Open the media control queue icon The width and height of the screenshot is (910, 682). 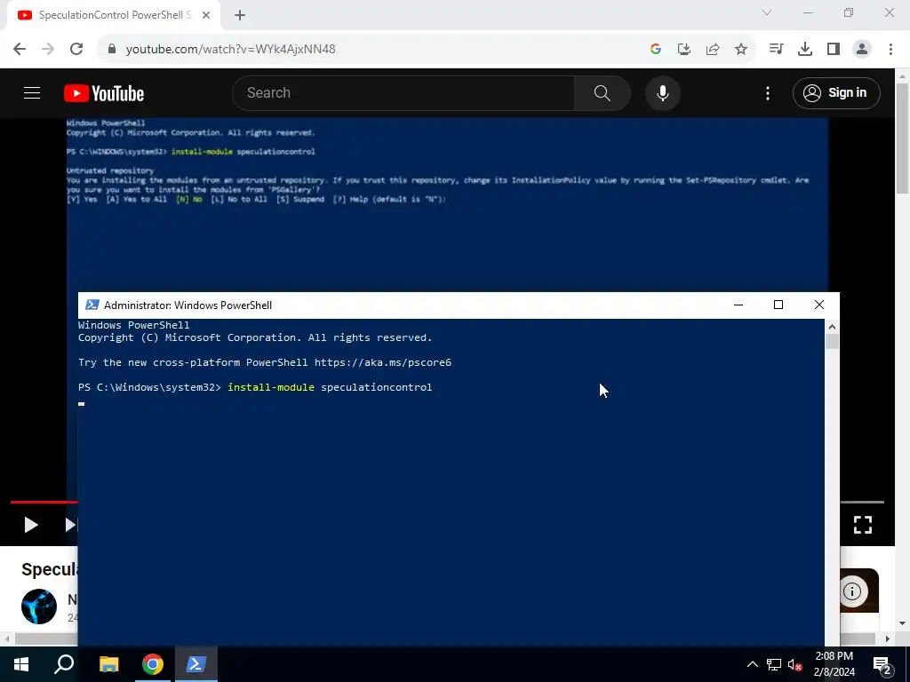pyautogui.click(x=776, y=50)
